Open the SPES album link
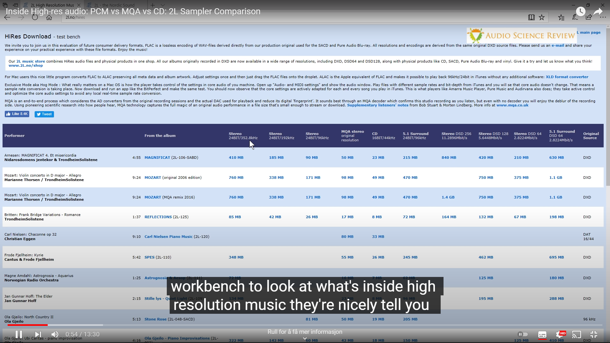610x343 pixels. 149,257
